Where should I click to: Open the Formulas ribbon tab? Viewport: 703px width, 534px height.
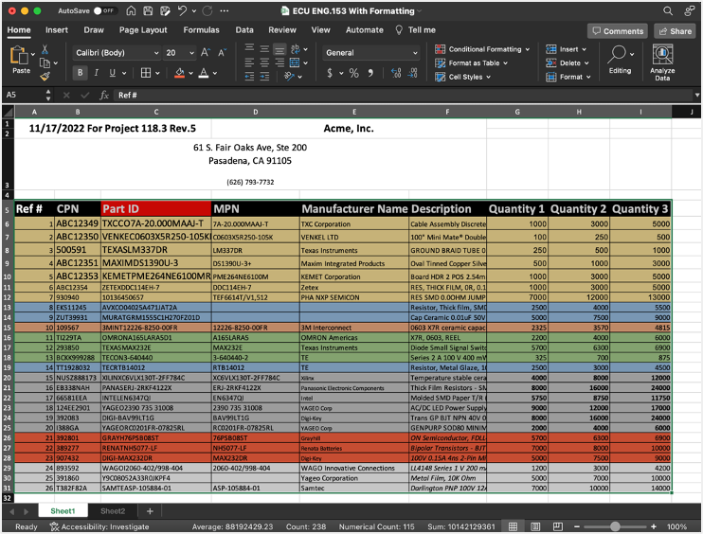pyautogui.click(x=201, y=30)
